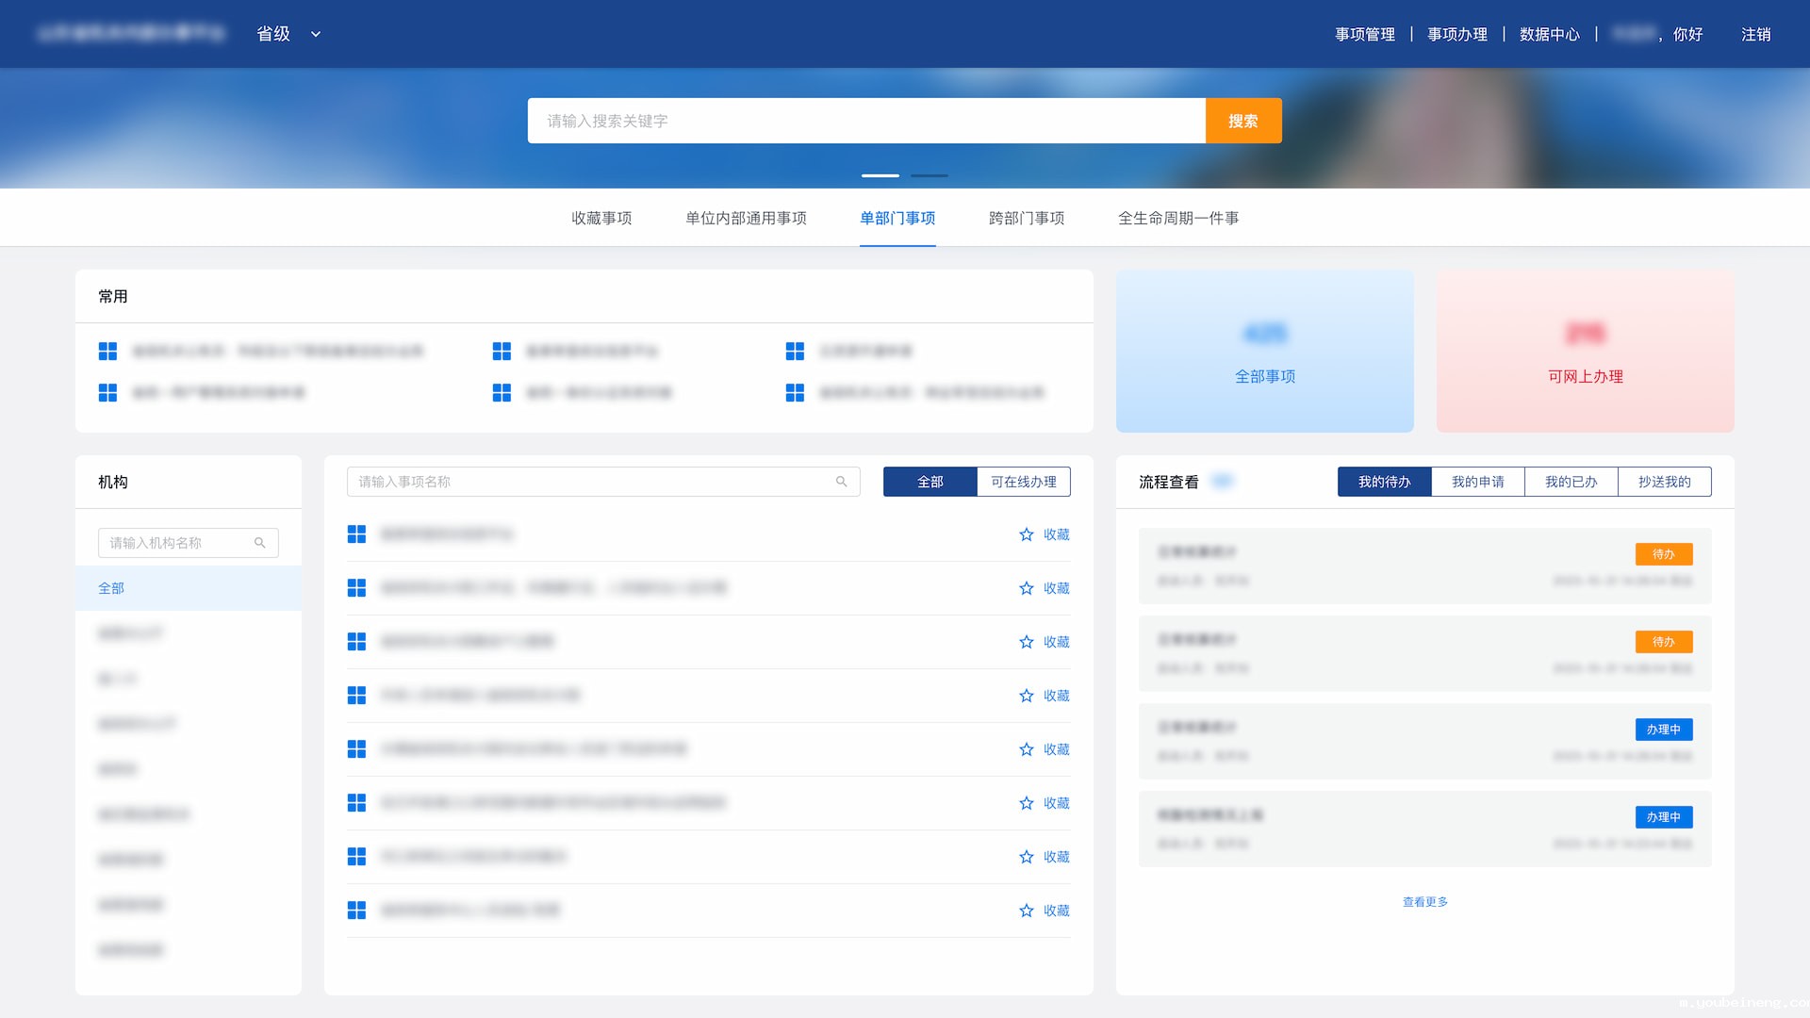
Task: Click the fourth row's star favorite icon
Action: click(x=1027, y=696)
